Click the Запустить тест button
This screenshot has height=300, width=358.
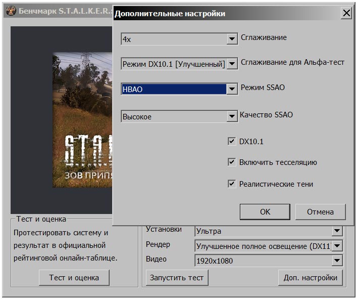[x=176, y=277]
